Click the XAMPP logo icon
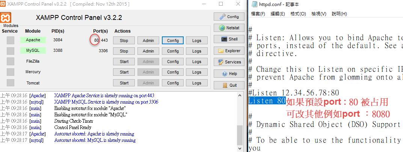This screenshot has width=403, height=152. [6, 18]
